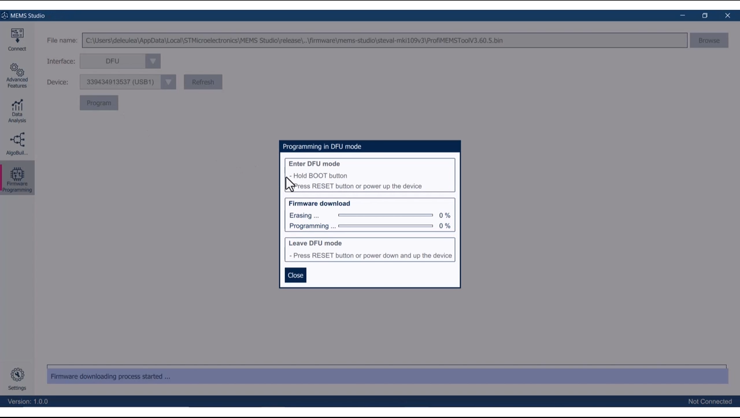Click the firmware downloading status message
This screenshot has width=740, height=418.
(110, 376)
